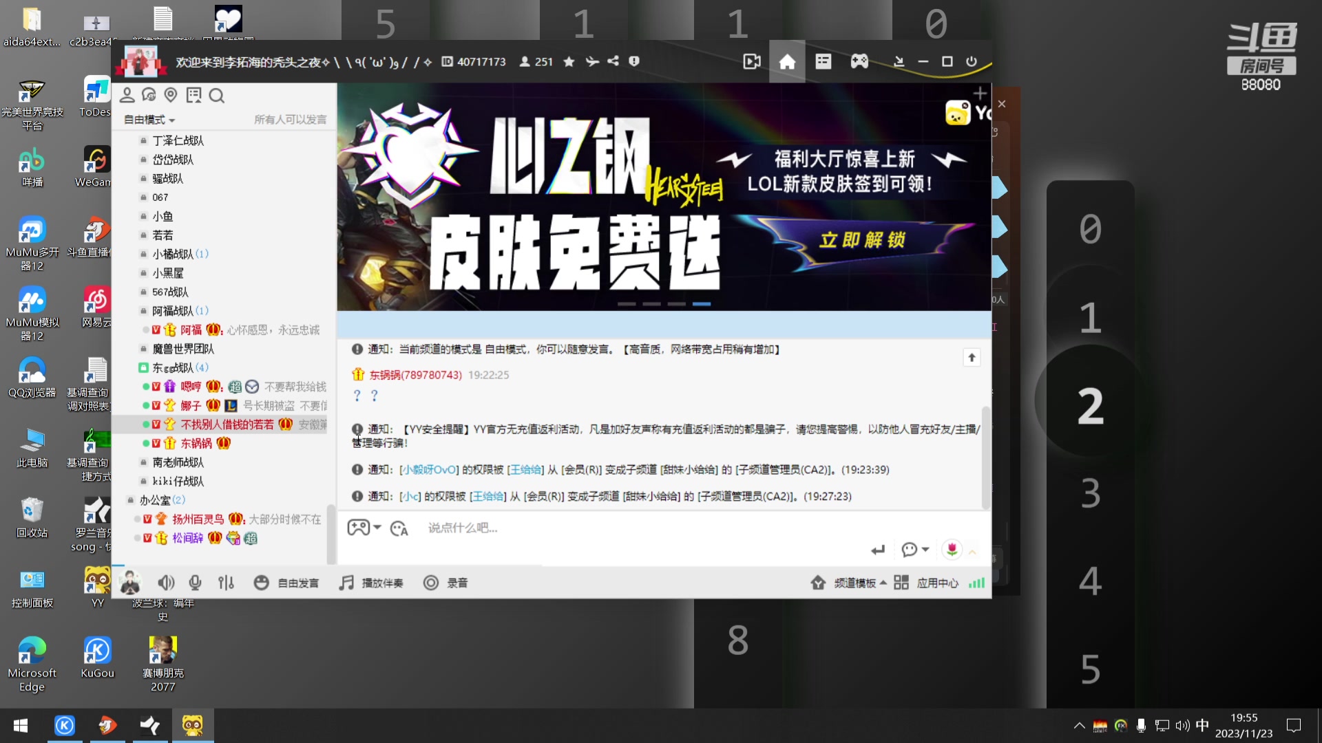Click the share icon in the channel title bar

click(x=613, y=61)
